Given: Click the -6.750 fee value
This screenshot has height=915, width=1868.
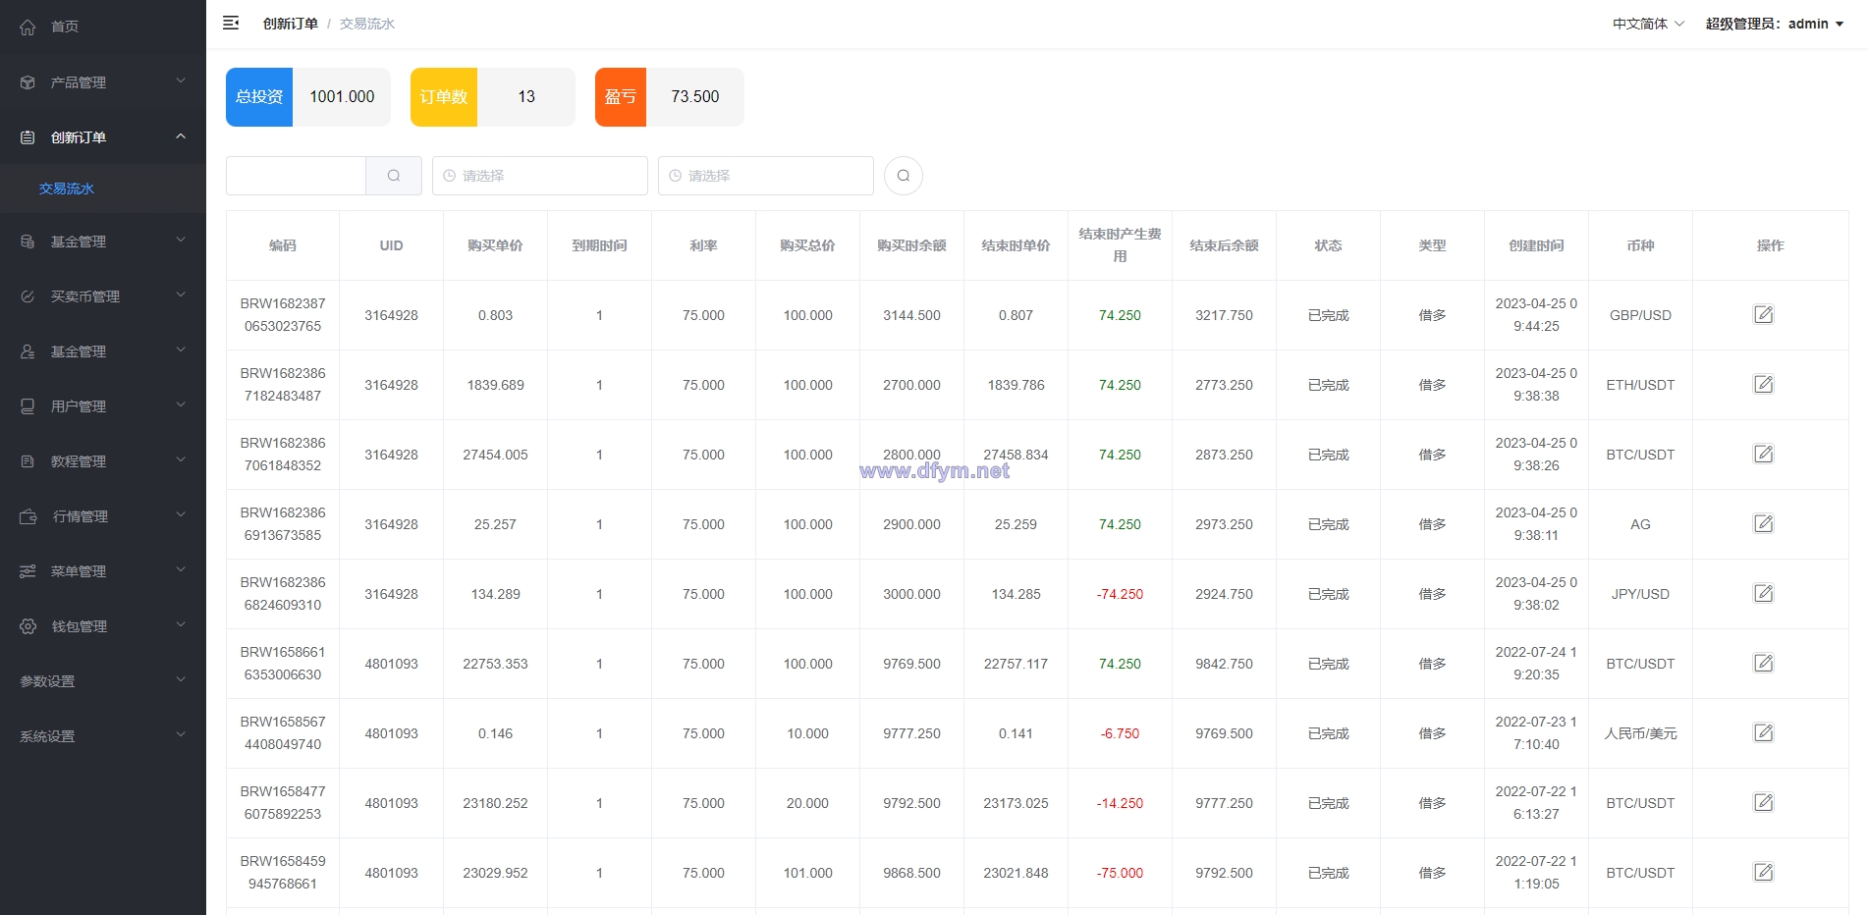Looking at the screenshot, I should pos(1120,733).
